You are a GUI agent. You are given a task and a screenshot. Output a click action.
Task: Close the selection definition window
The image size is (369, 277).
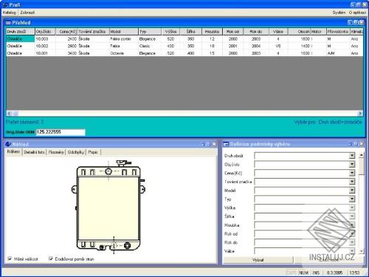[362, 144]
